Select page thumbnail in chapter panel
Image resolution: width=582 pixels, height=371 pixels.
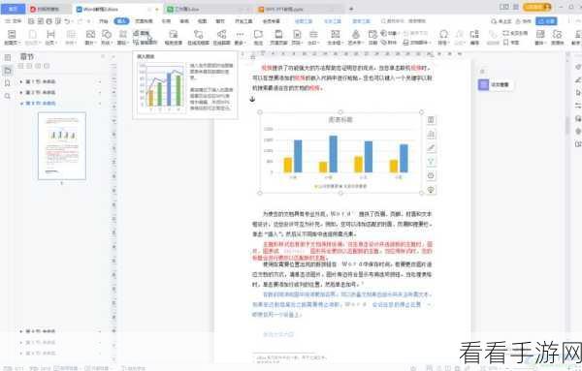click(62, 146)
